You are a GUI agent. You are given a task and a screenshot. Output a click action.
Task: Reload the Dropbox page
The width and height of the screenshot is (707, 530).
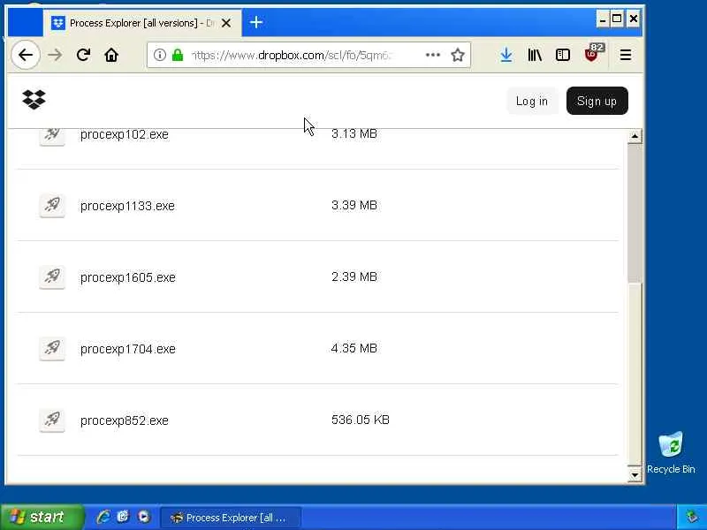tap(83, 55)
